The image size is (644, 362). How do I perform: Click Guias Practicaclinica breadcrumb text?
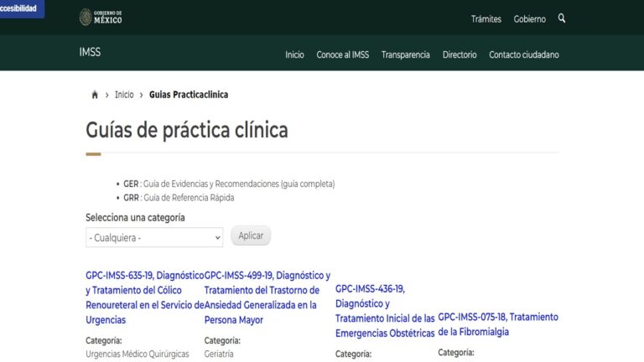tap(189, 95)
